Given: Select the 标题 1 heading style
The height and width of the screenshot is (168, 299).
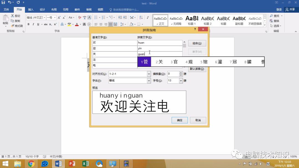Looking at the screenshot, I should (192, 20).
